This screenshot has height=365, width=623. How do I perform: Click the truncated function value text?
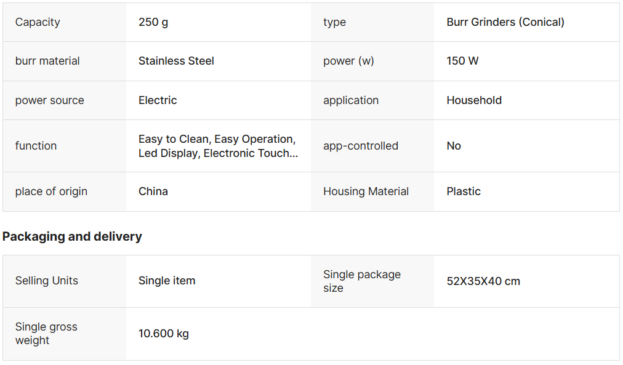(218, 146)
